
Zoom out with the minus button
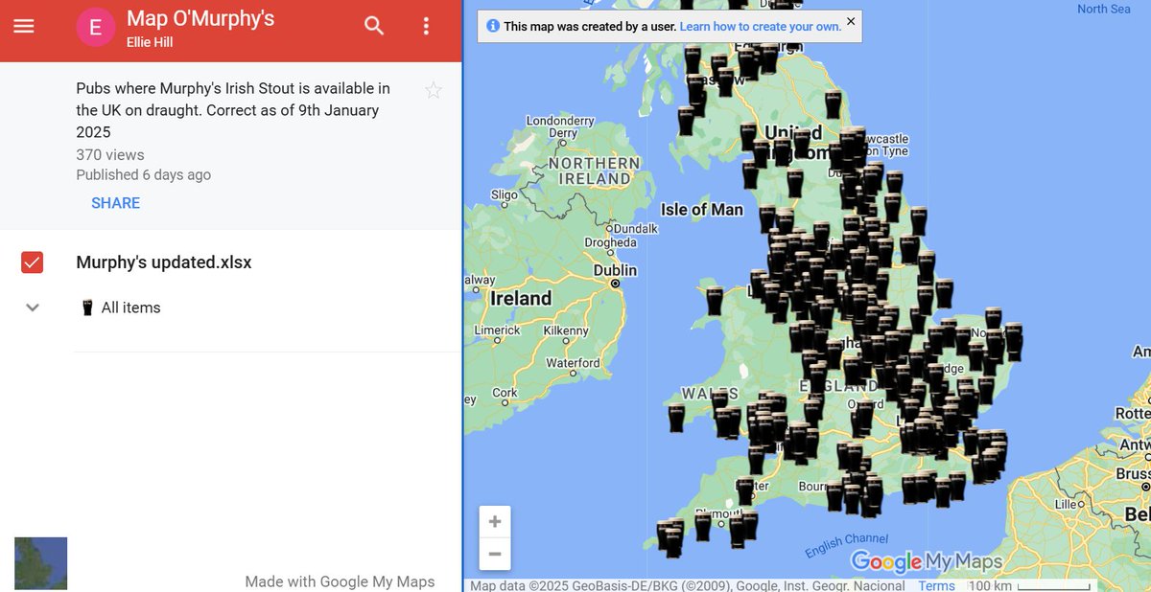point(495,554)
